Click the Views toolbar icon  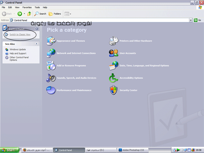coord(67,14)
